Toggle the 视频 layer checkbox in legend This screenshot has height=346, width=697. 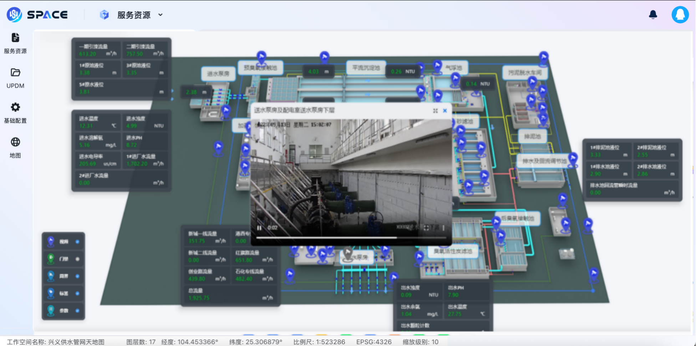[x=77, y=242]
